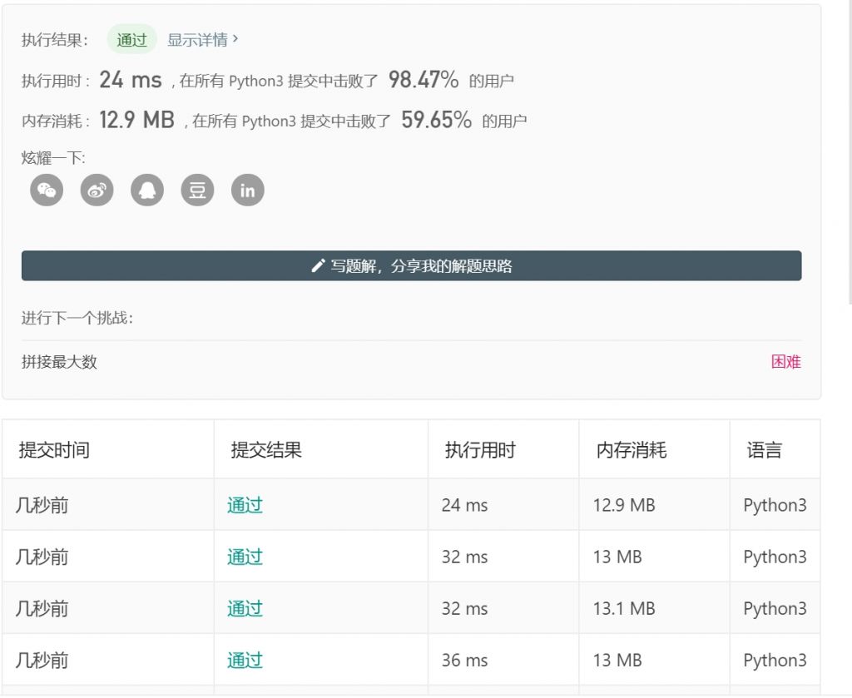Viewport: 852px width, 698px height.
Task: Click the 提交时间 column header
Action: click(x=54, y=450)
